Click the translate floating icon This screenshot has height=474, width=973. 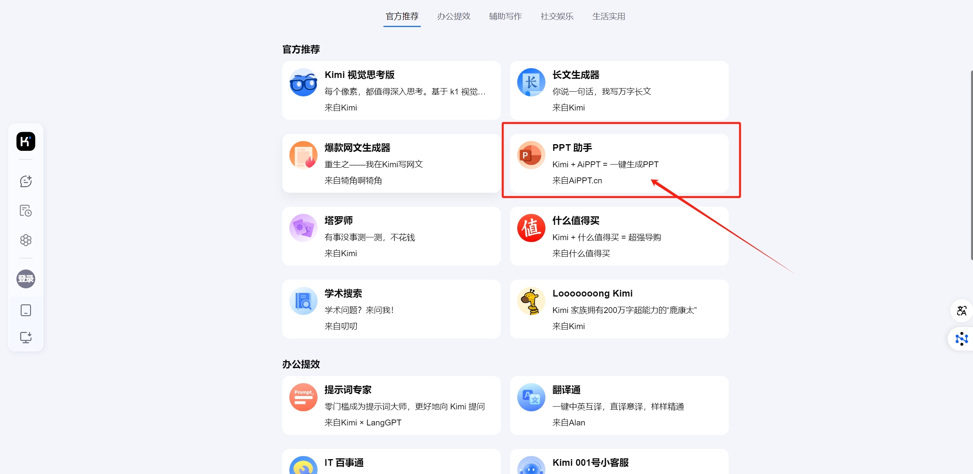tap(961, 311)
